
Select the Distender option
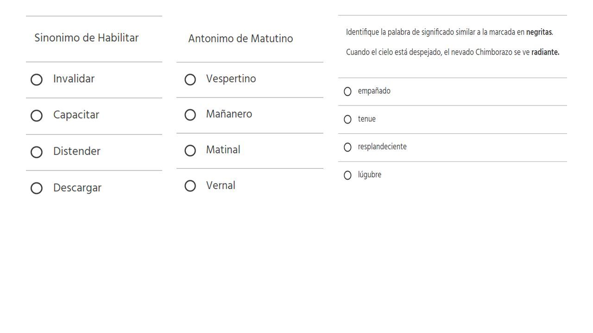pyautogui.click(x=37, y=152)
